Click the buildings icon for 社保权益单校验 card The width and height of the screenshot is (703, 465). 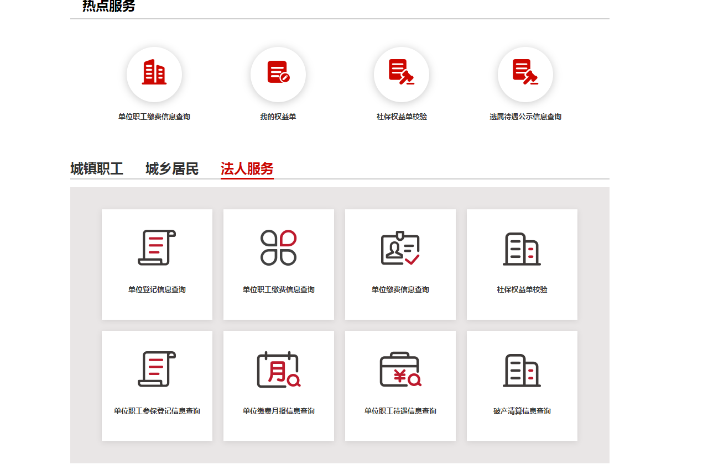[x=522, y=248]
